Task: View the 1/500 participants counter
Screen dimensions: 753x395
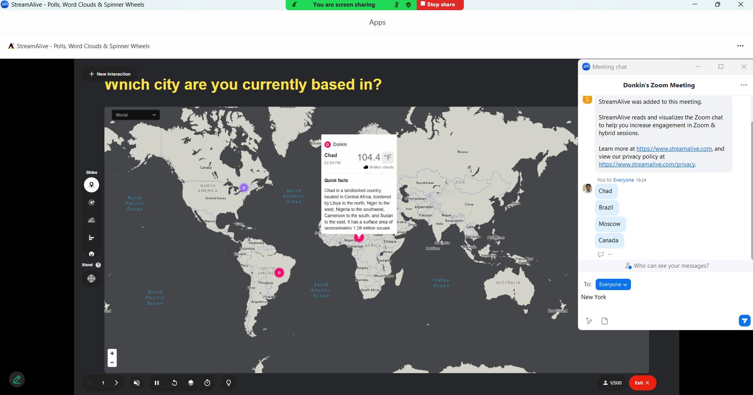Action: (613, 383)
